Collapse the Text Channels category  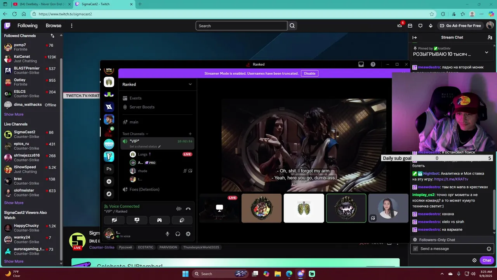135,134
